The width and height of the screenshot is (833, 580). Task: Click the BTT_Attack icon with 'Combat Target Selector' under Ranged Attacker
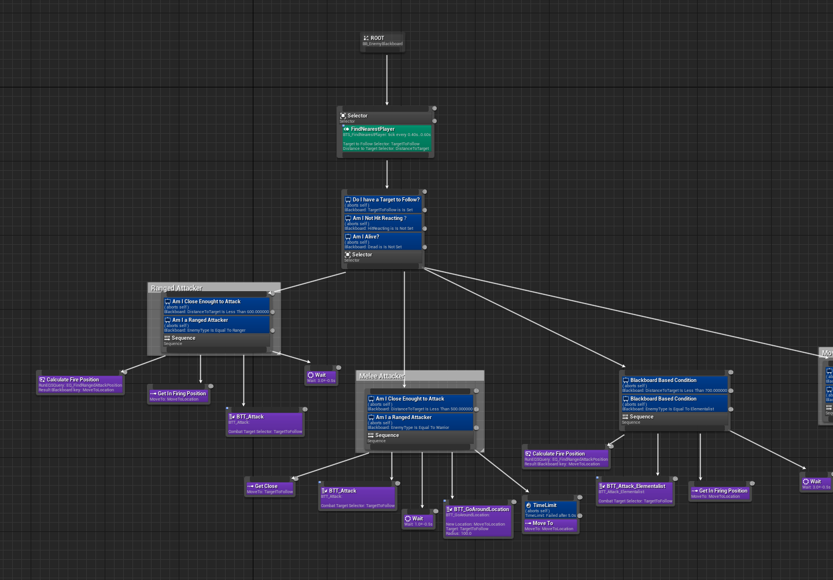click(x=232, y=417)
